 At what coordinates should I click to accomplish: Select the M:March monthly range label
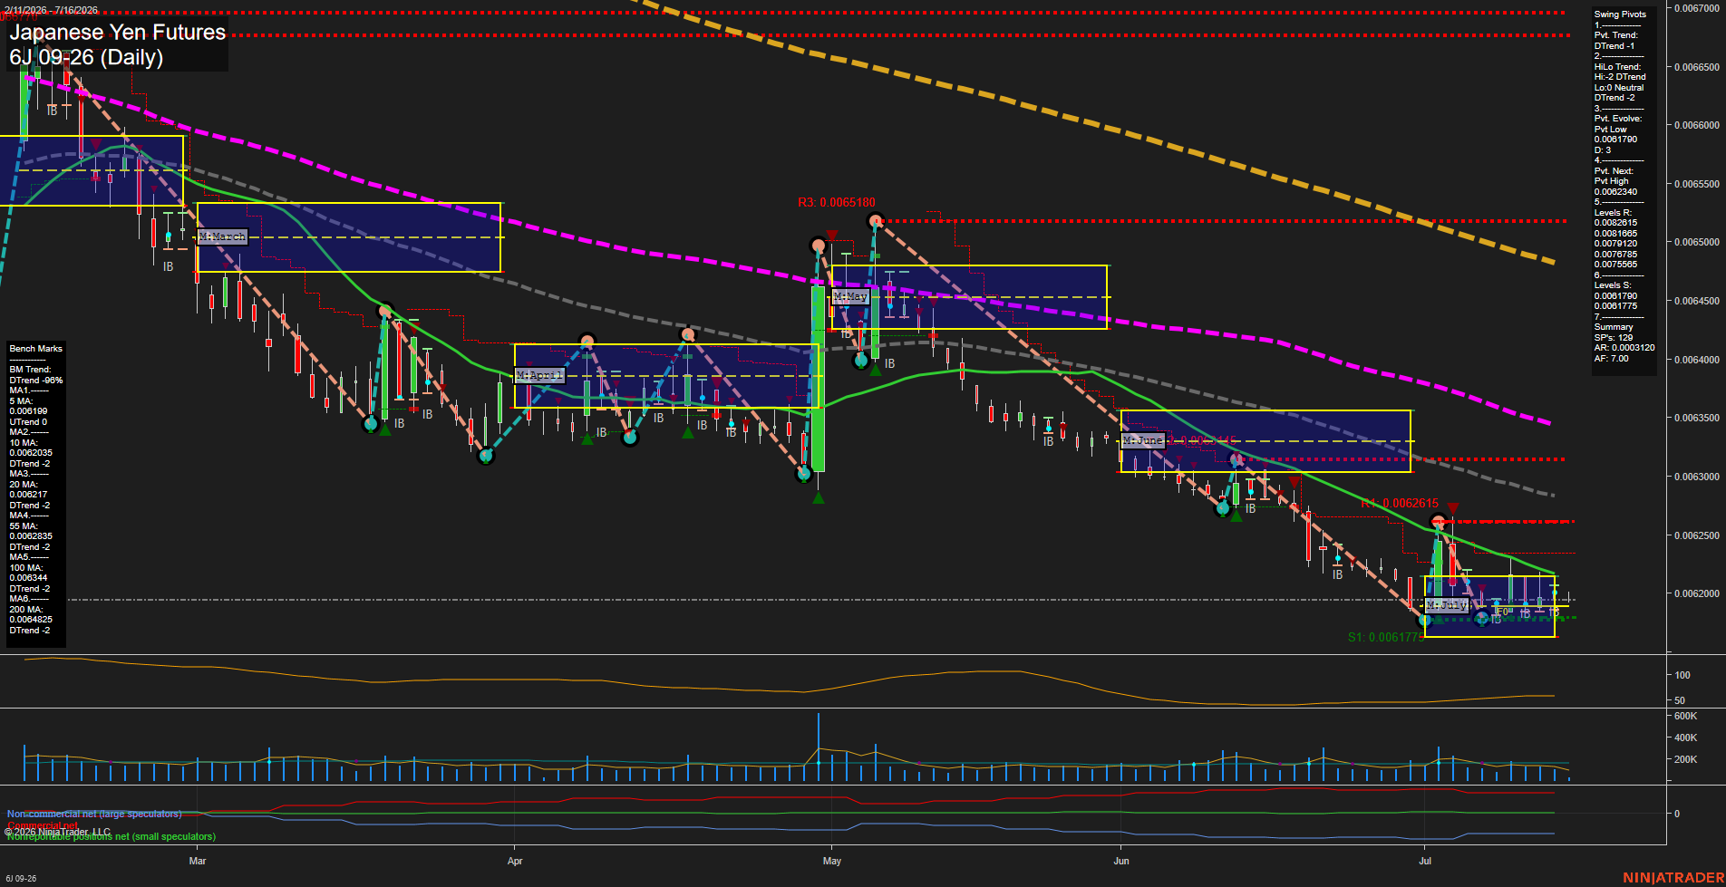[222, 236]
